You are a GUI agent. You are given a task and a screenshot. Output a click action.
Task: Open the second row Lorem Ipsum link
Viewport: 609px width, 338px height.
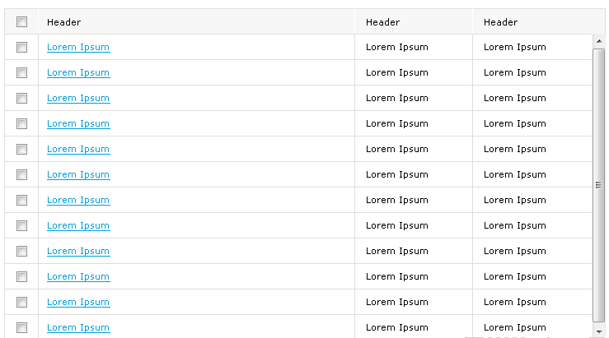(x=78, y=73)
